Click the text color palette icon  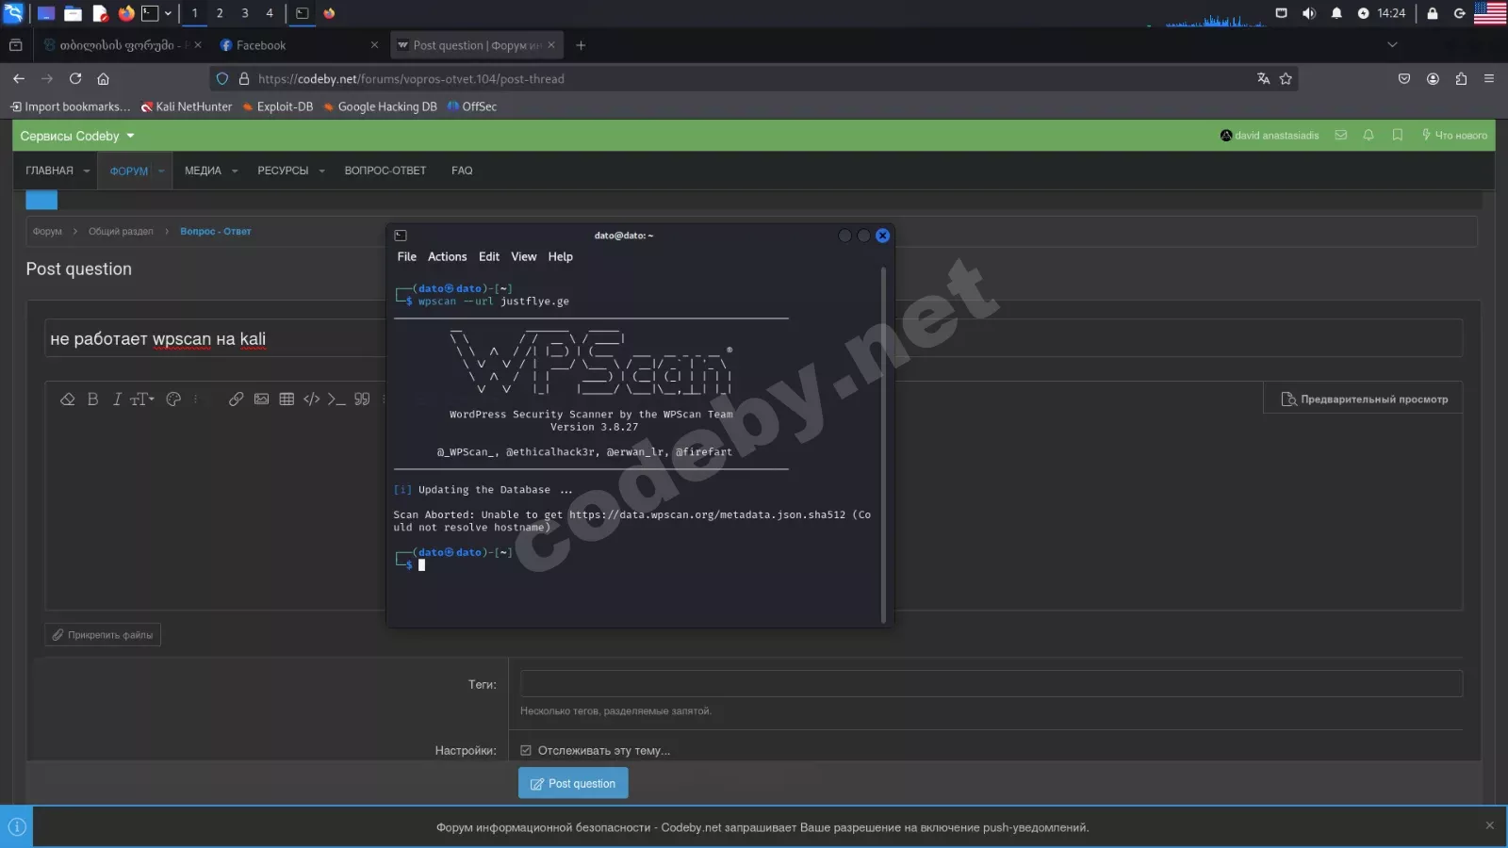tap(173, 400)
